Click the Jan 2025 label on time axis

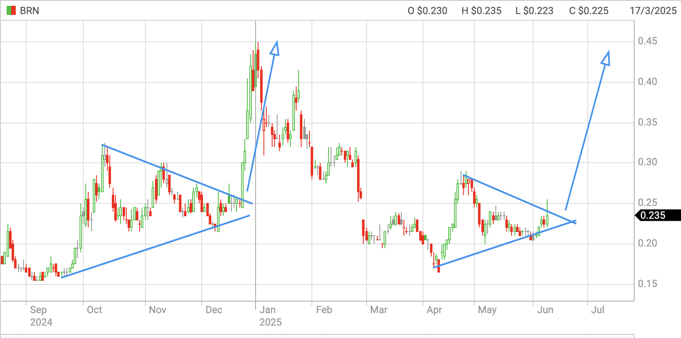[x=270, y=316]
